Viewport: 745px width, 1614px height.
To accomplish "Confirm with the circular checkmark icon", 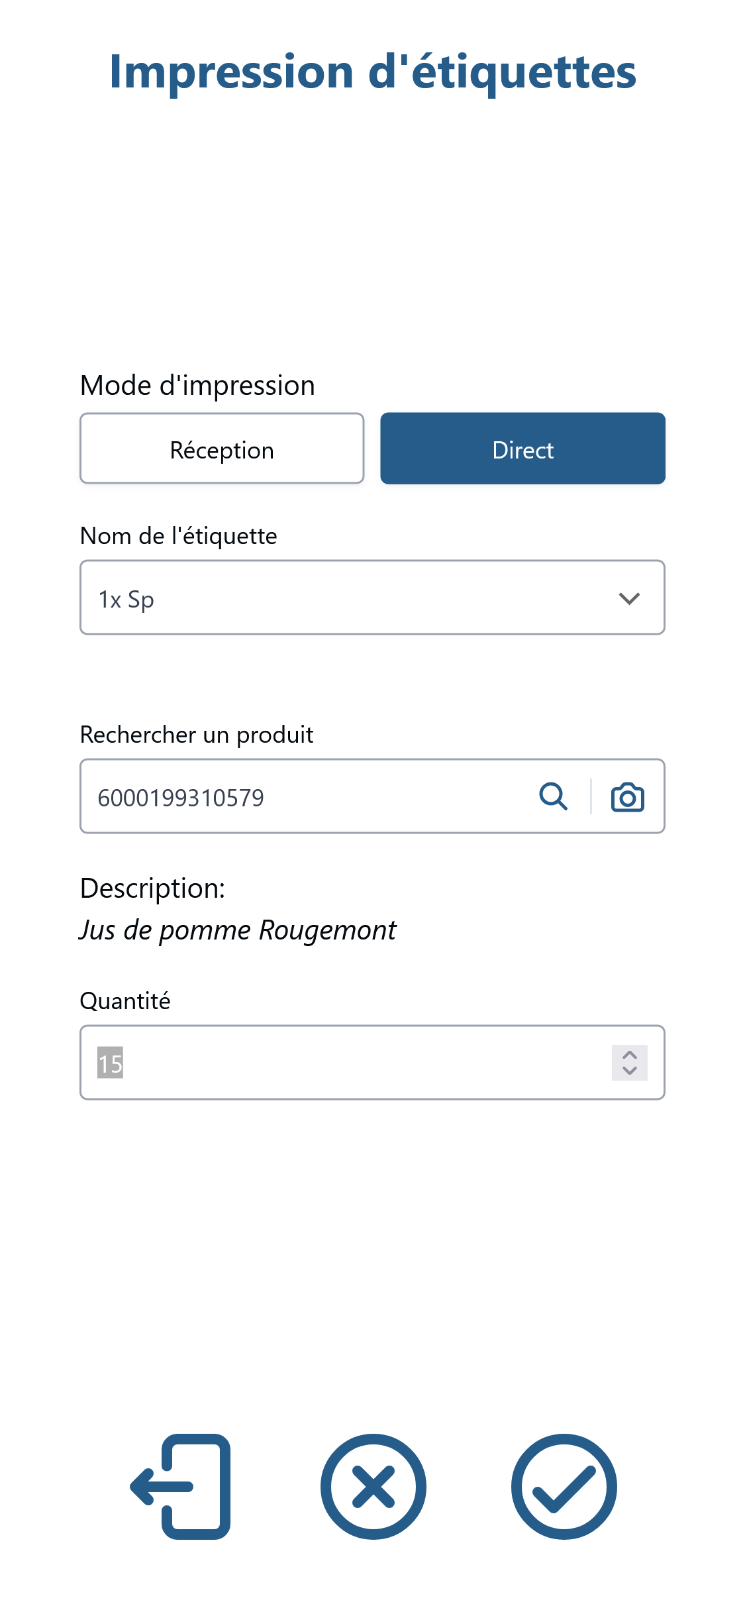I will 564,1486.
